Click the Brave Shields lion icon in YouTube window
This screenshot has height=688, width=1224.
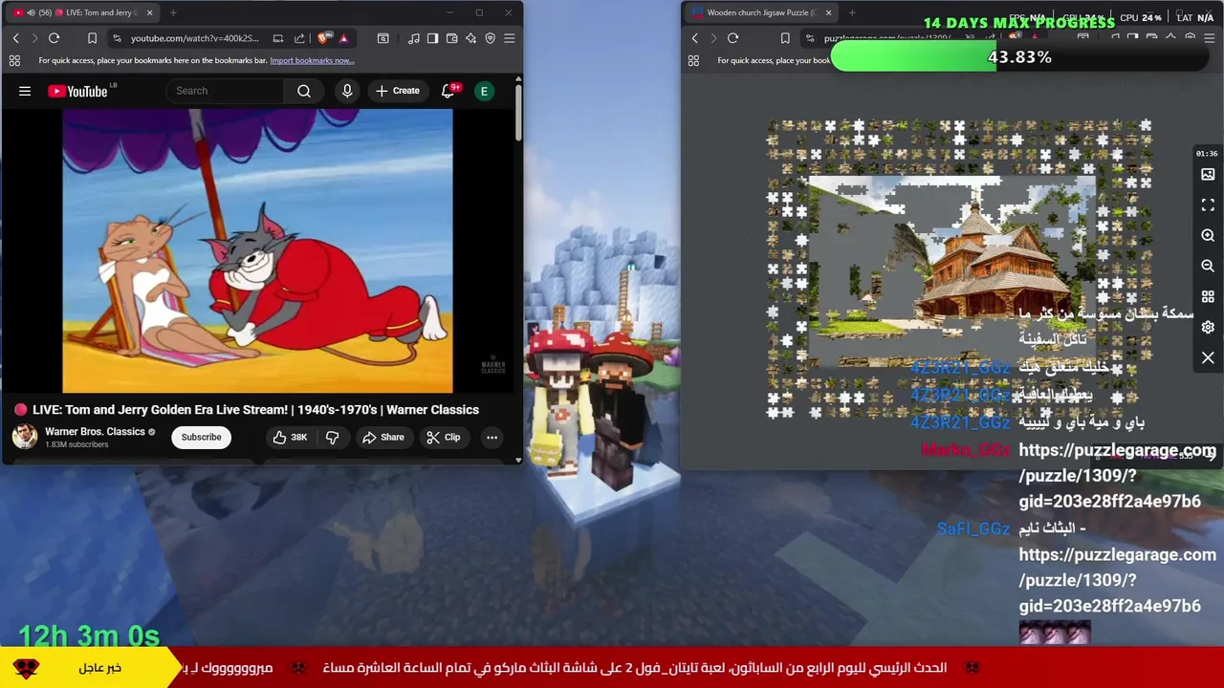tap(323, 38)
